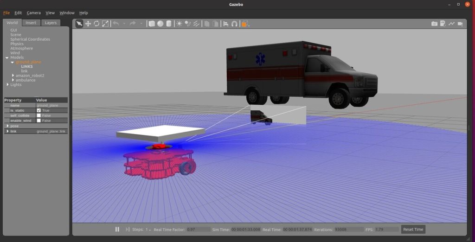The height and width of the screenshot is (242, 475).
Task: Toggle the is_static checkbox
Action: [x=39, y=110]
